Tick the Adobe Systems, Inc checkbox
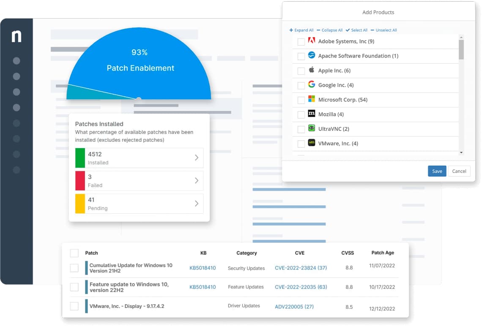 click(301, 42)
